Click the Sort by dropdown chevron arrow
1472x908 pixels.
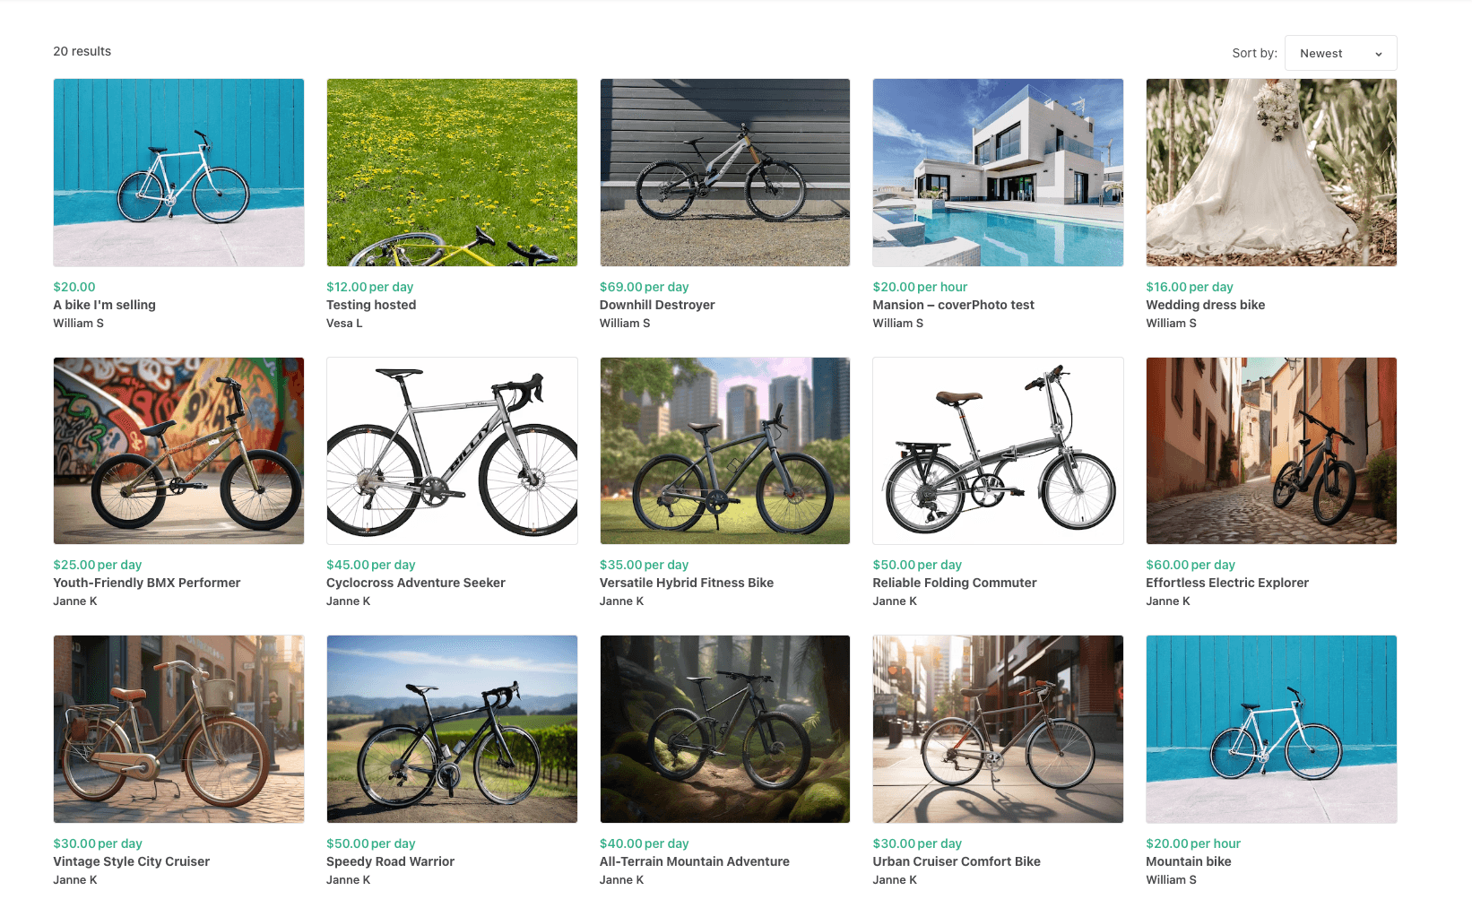1379,55
